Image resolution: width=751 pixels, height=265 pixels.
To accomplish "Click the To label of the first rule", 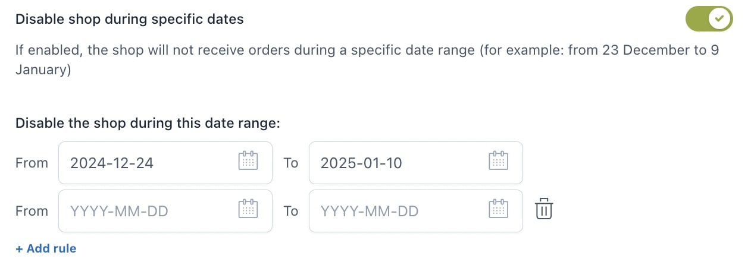I will coord(290,163).
